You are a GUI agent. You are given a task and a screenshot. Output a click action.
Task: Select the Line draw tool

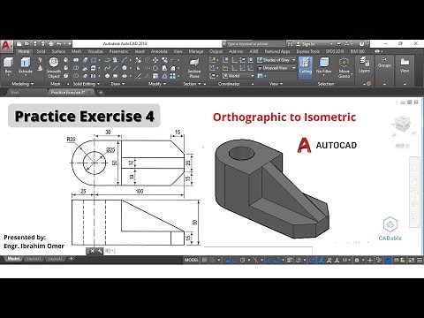[116, 68]
